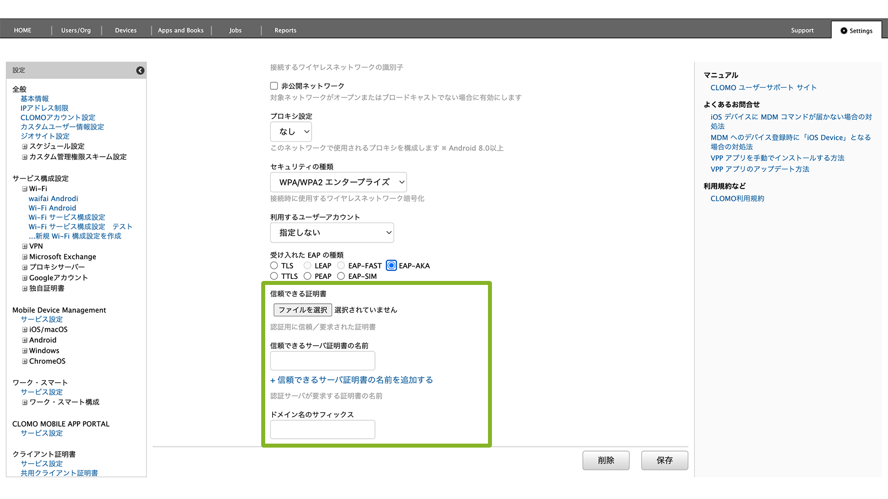Viewport: 888px width, 499px height.
Task: Go to the Reports tab
Action: click(x=285, y=30)
